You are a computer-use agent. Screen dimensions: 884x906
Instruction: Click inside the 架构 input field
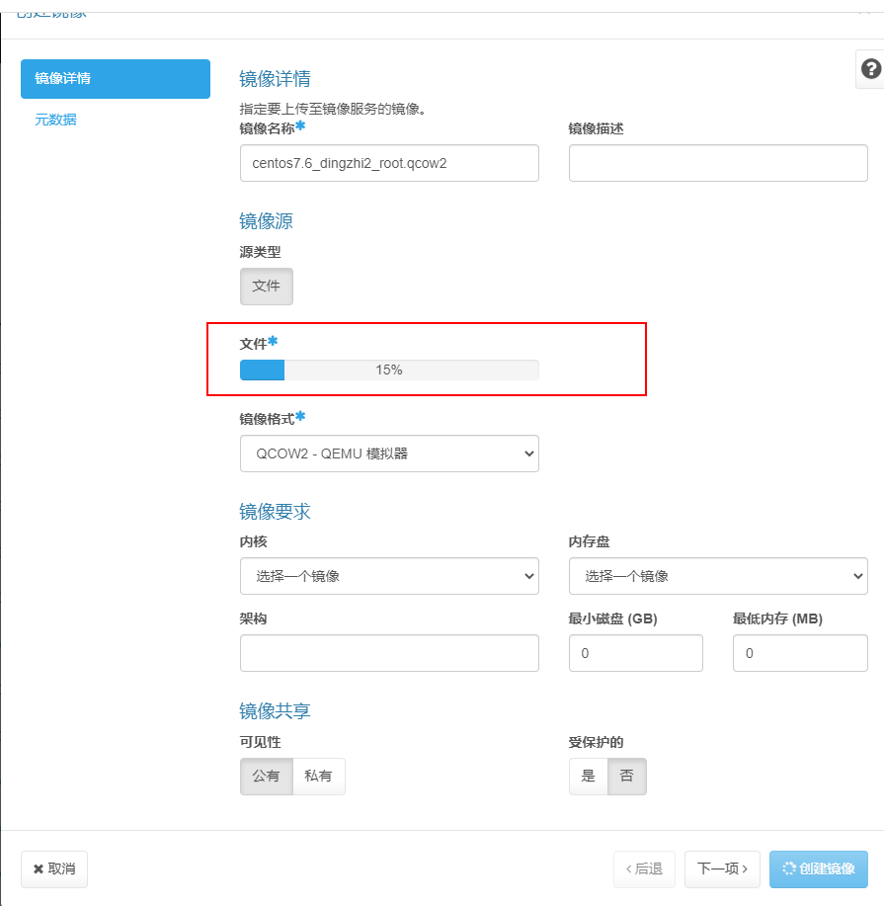click(388, 653)
